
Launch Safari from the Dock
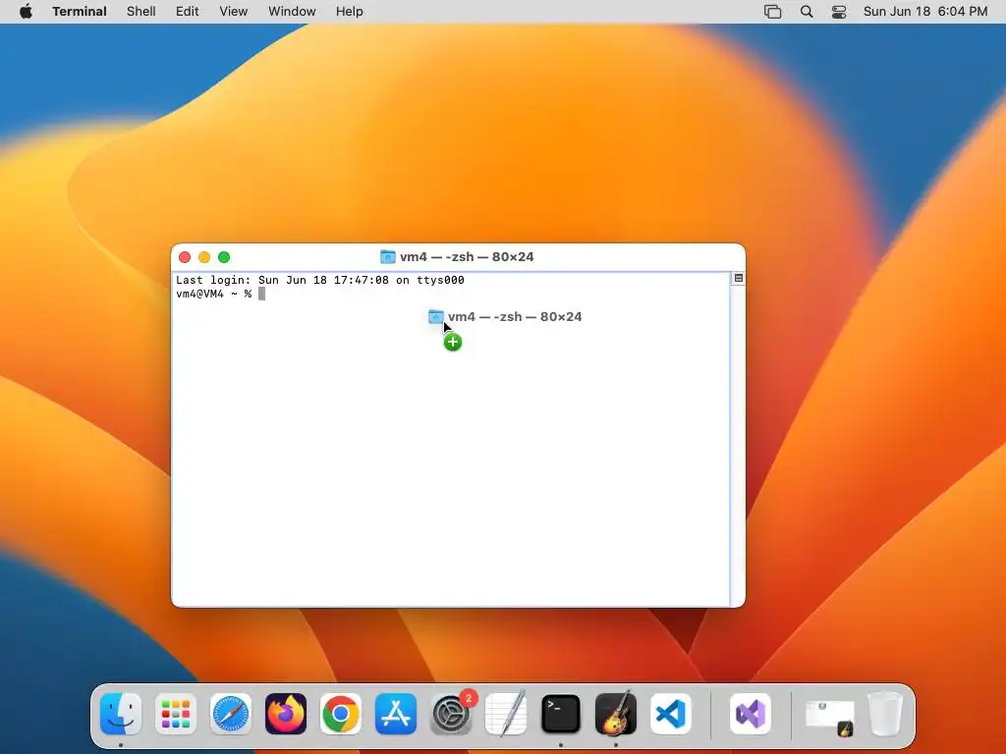tap(231, 714)
